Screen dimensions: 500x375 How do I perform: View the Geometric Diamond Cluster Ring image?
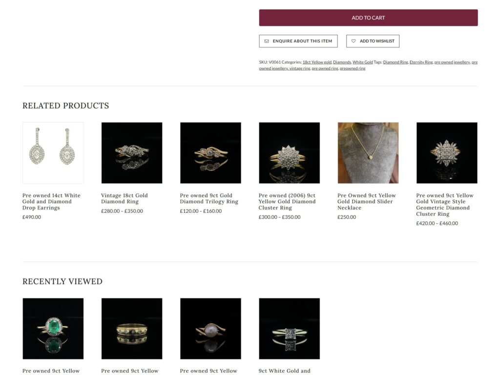(x=447, y=153)
